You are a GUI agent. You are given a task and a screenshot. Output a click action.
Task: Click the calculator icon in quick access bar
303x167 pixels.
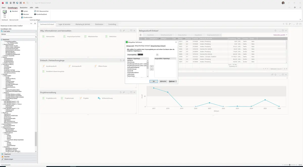pos(10,3)
